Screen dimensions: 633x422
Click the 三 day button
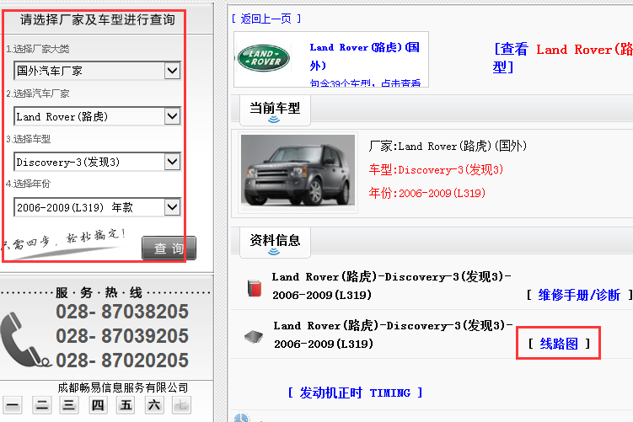point(68,405)
